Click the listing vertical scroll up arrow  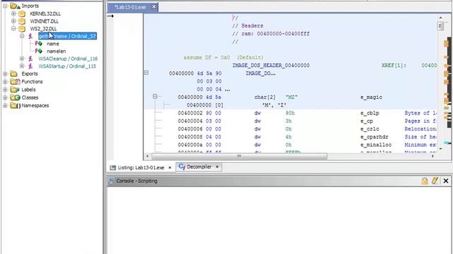point(440,18)
